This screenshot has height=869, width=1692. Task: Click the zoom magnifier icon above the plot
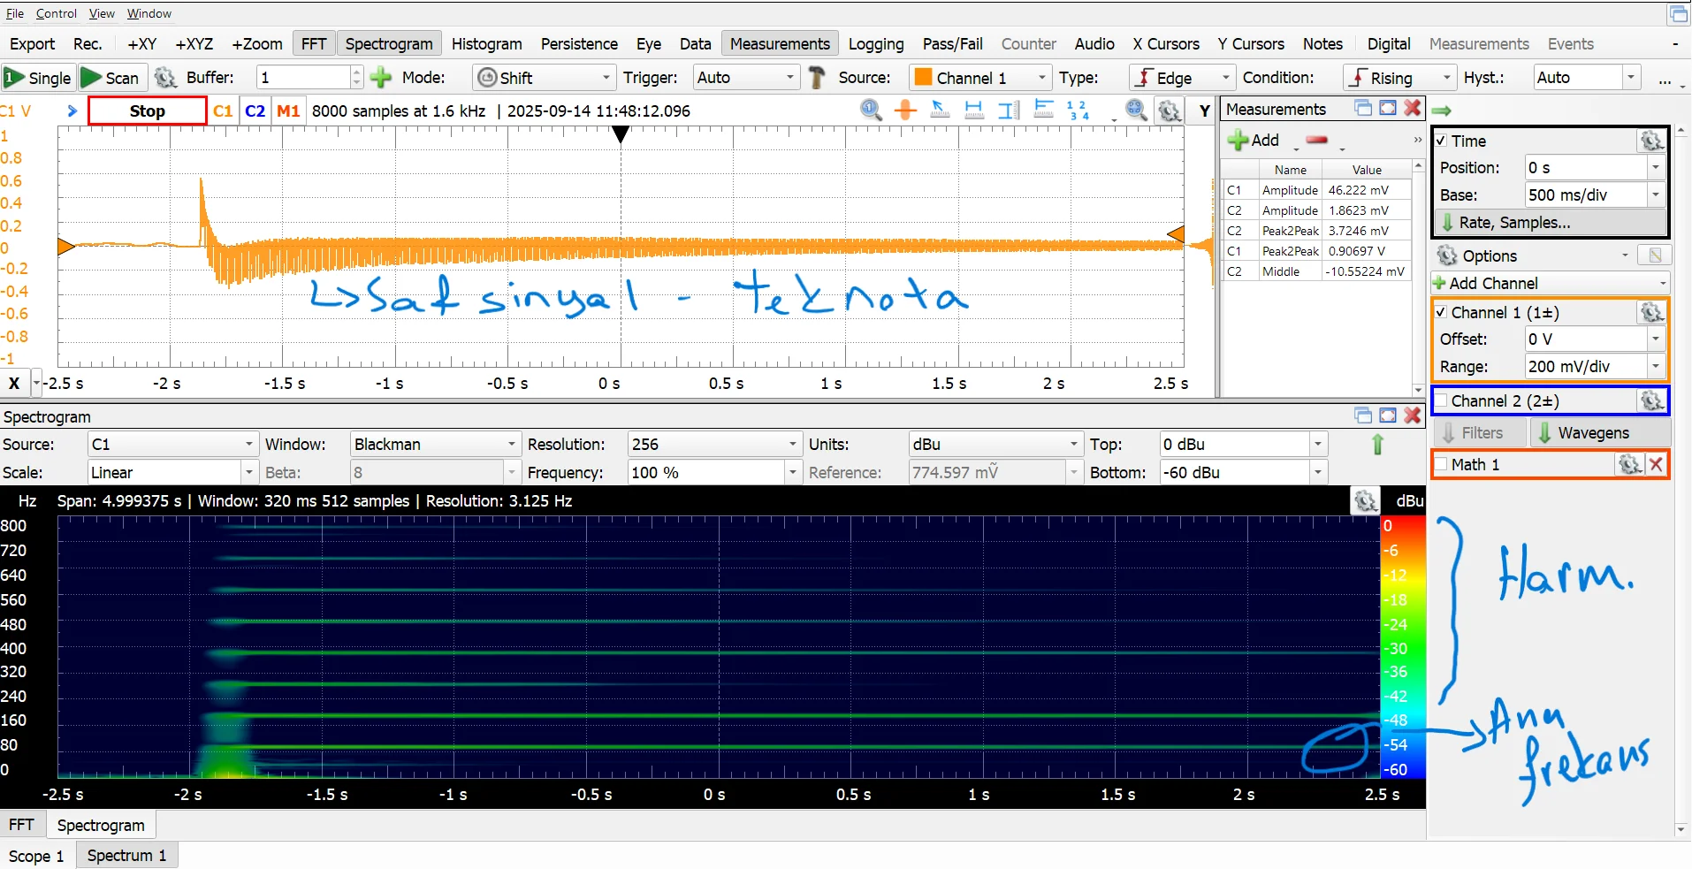tap(871, 110)
